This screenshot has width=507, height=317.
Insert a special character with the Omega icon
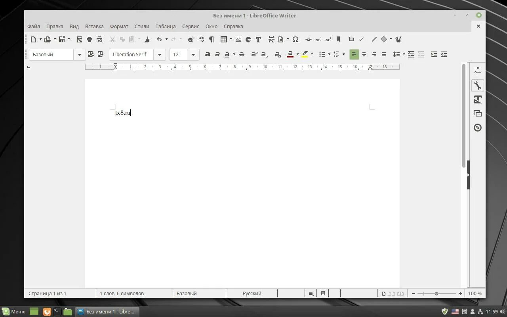pos(295,39)
